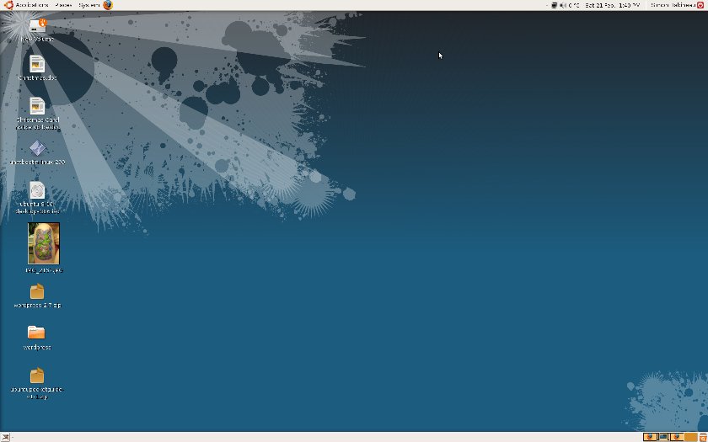Viewport: 708px width, 442px height.
Task: Open the Trash applet in bottom panel
Action: (703, 437)
